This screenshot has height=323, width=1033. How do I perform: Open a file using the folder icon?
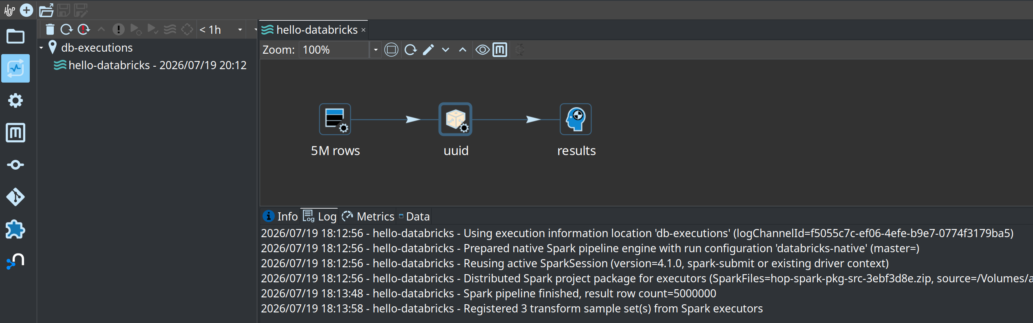46,10
